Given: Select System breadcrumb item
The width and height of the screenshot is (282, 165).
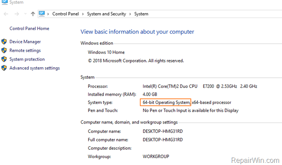Looking at the screenshot, I should pyautogui.click(x=141, y=14).
